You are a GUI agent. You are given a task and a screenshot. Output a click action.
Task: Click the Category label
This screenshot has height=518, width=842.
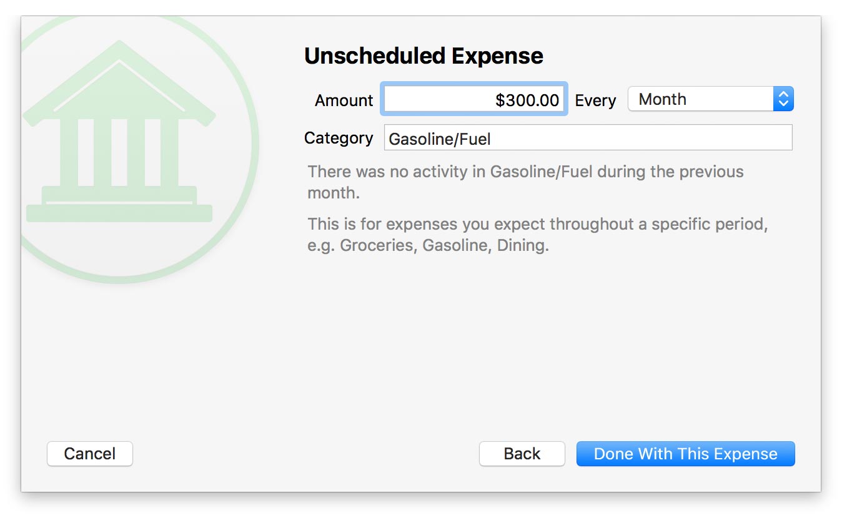(338, 138)
